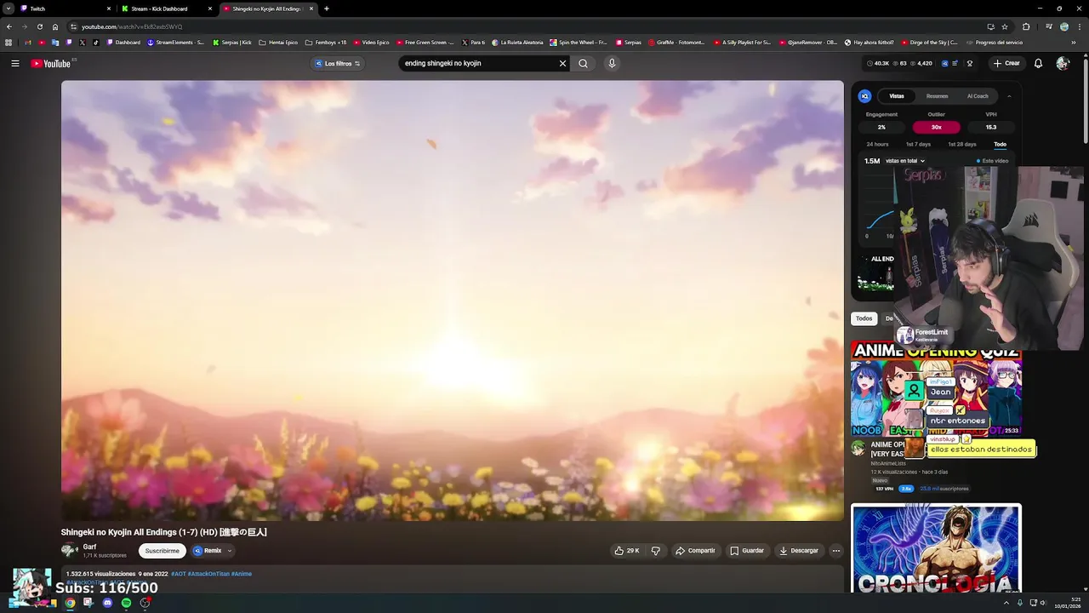The image size is (1089, 613).
Task: Click the Chrome address bar URL
Action: 132,26
